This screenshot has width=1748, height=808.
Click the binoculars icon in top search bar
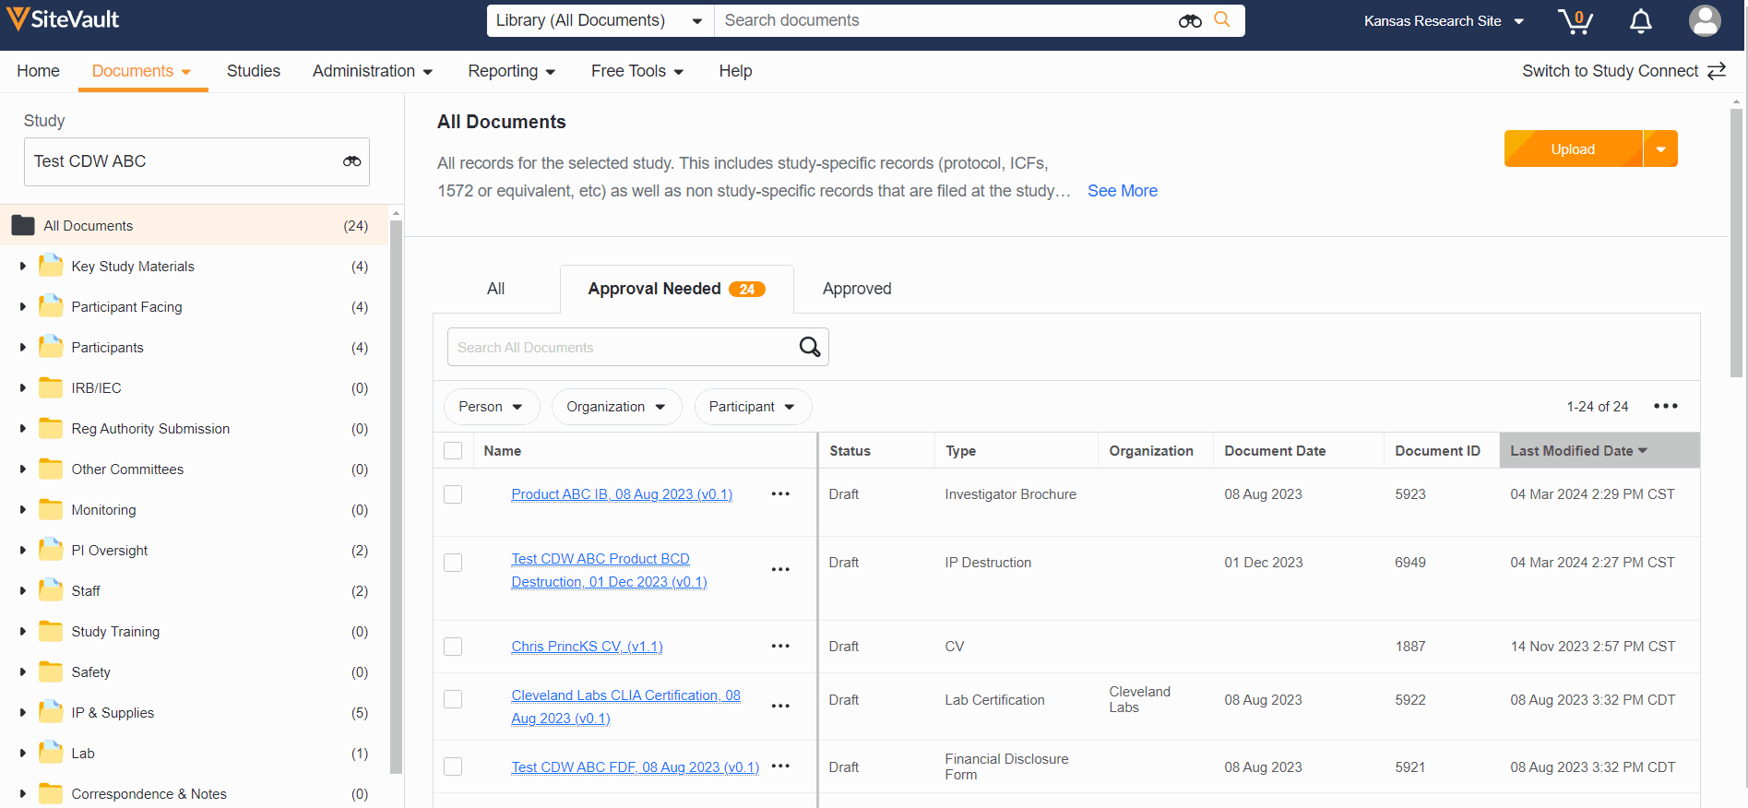click(1190, 21)
